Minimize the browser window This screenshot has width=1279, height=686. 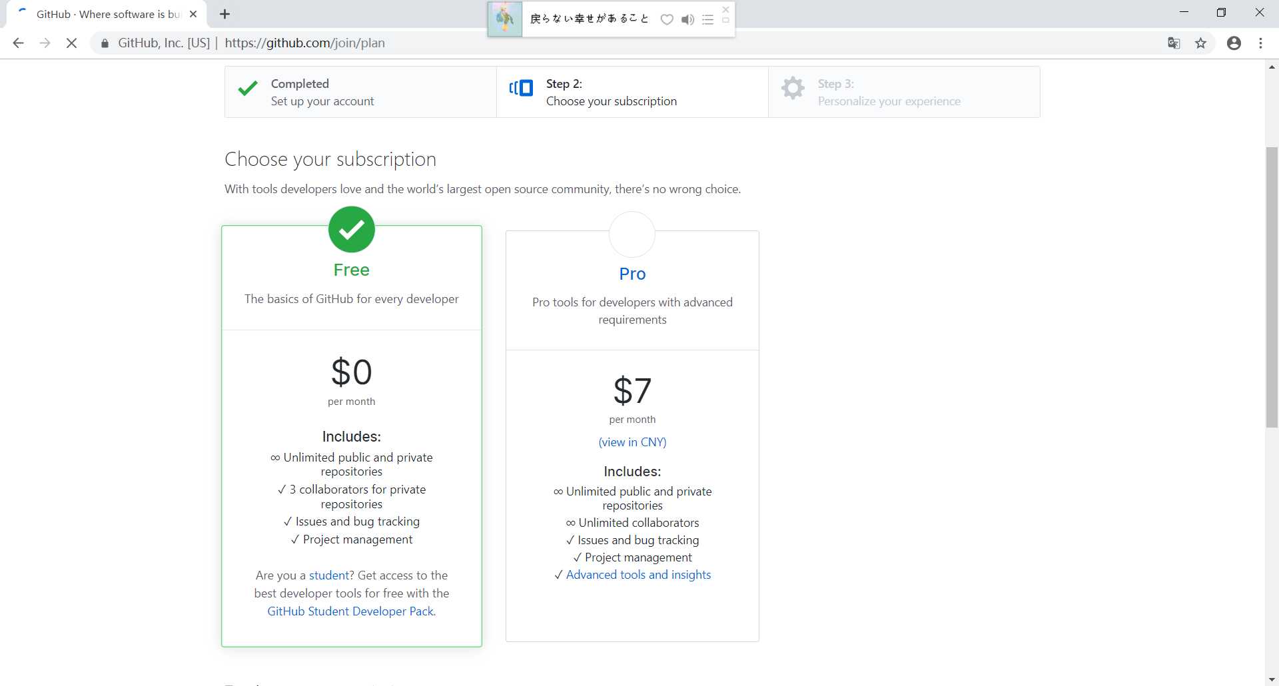[1184, 13]
